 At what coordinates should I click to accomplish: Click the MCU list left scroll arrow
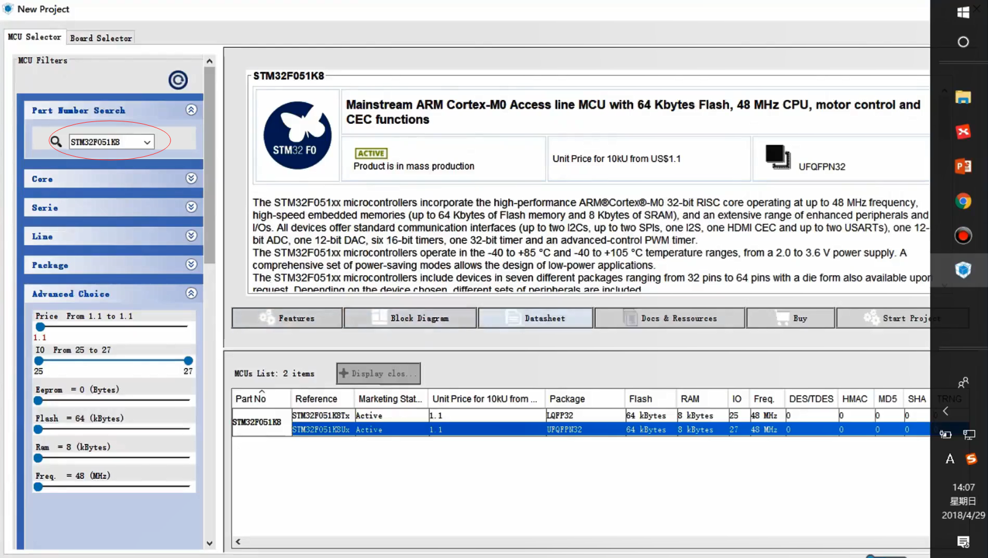click(238, 541)
